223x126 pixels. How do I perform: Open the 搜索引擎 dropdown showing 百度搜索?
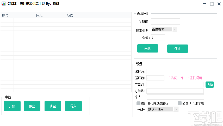click(164, 29)
